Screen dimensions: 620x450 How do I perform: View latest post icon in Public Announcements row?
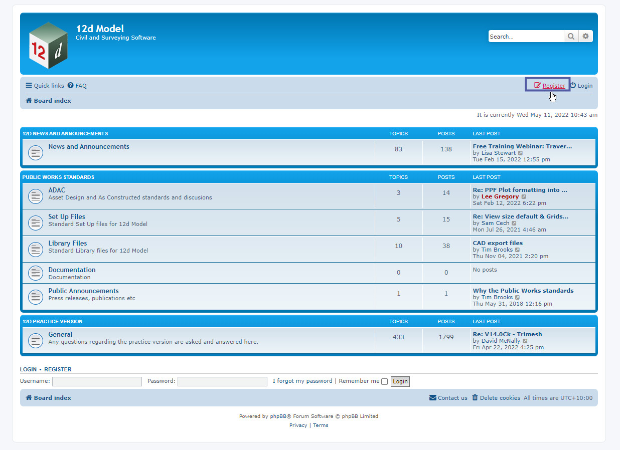click(518, 298)
